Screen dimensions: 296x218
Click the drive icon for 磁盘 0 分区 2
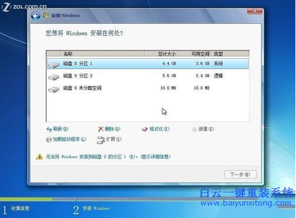(x=53, y=77)
